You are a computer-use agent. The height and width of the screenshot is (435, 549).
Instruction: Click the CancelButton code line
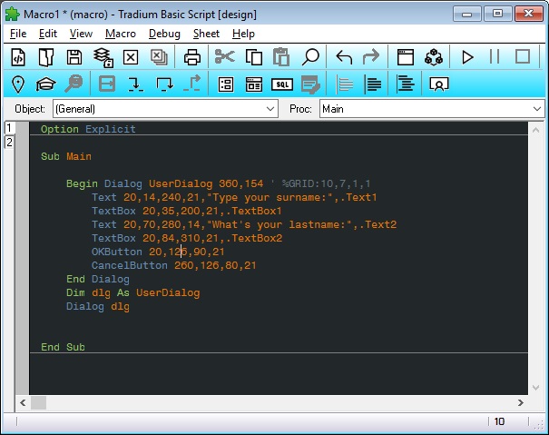click(x=174, y=265)
